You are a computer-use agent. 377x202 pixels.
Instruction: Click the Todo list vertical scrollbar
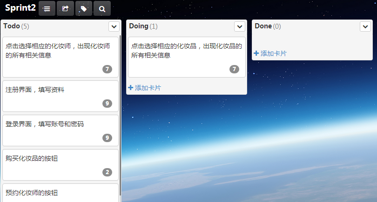click(120, 115)
